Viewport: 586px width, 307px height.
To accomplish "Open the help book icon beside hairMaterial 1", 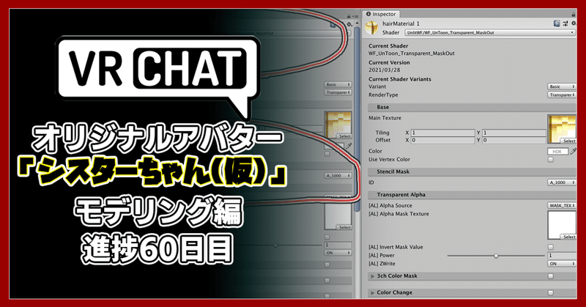I will coord(557,23).
